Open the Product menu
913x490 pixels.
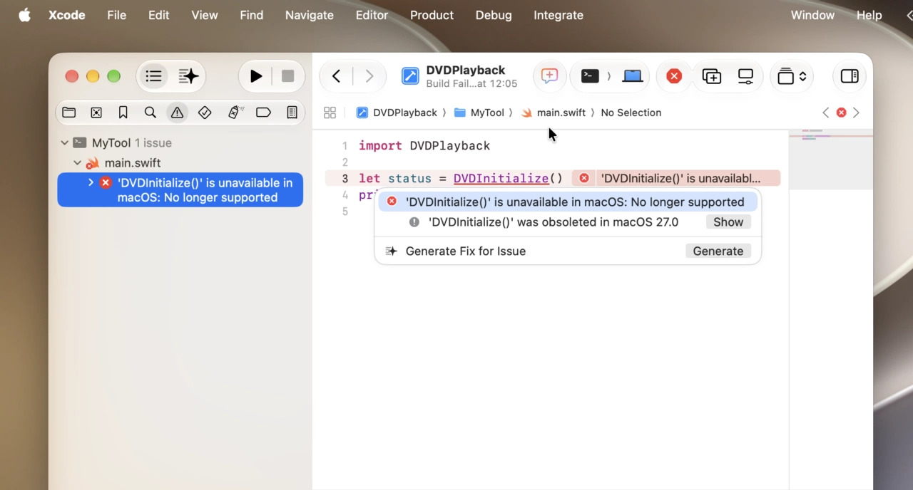pos(432,15)
